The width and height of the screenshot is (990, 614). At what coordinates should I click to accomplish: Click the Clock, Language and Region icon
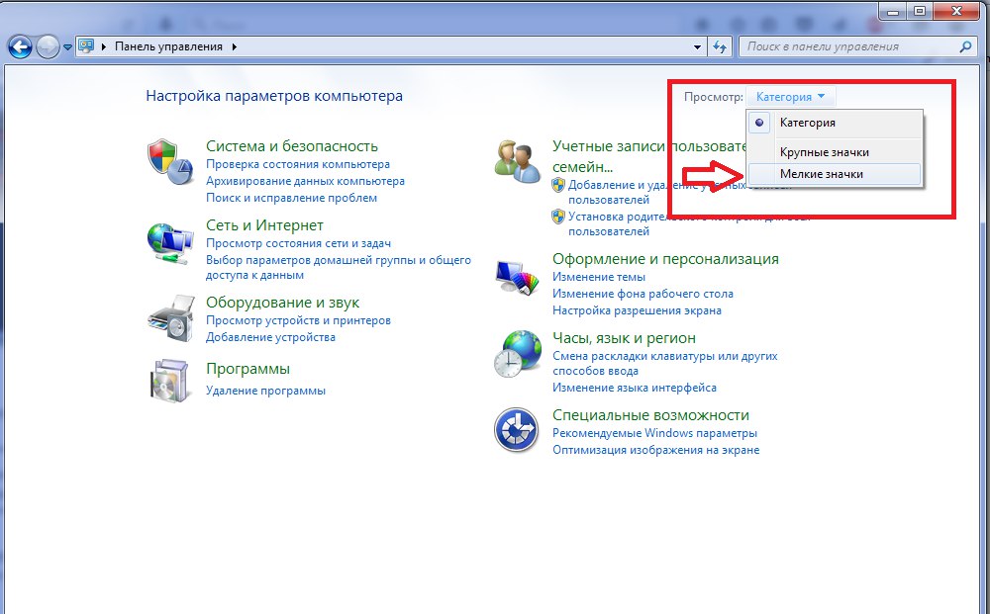[517, 354]
